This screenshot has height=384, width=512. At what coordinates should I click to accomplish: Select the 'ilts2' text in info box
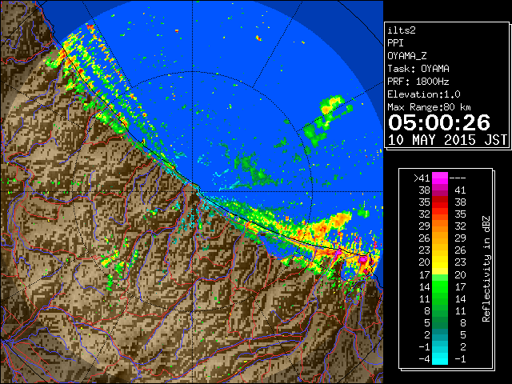pos(402,30)
